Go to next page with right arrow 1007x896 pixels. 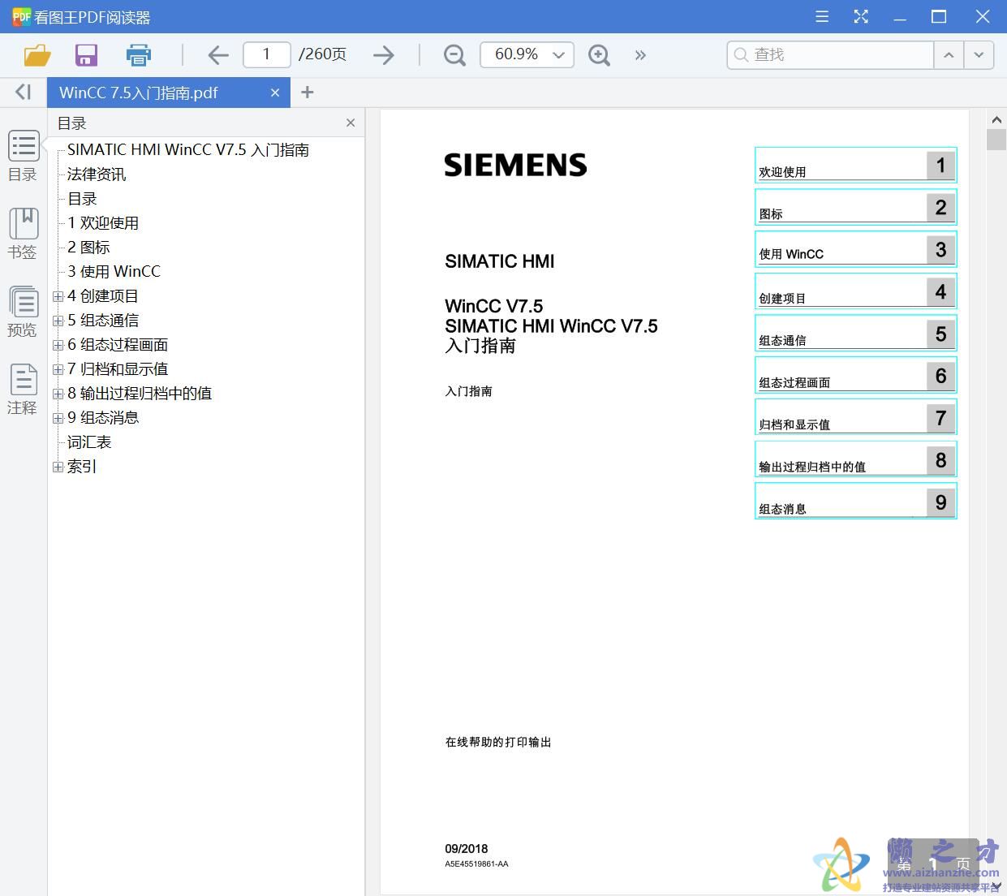pyautogui.click(x=383, y=55)
